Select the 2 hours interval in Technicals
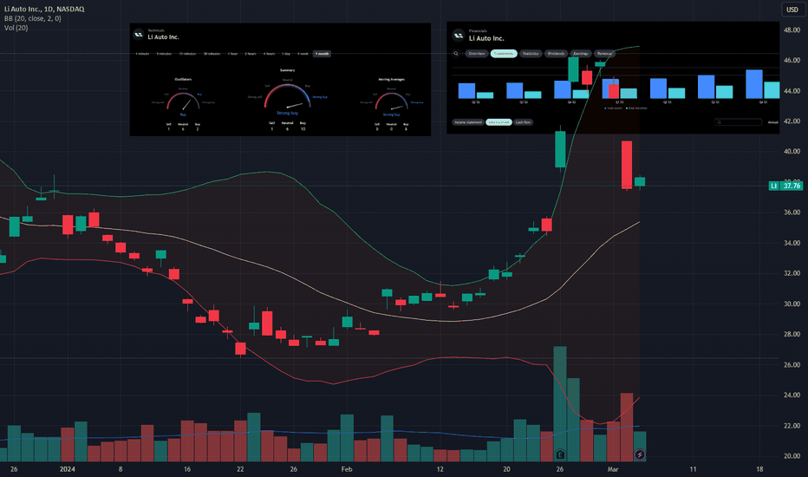Image resolution: width=808 pixels, height=477 pixels. click(x=251, y=54)
